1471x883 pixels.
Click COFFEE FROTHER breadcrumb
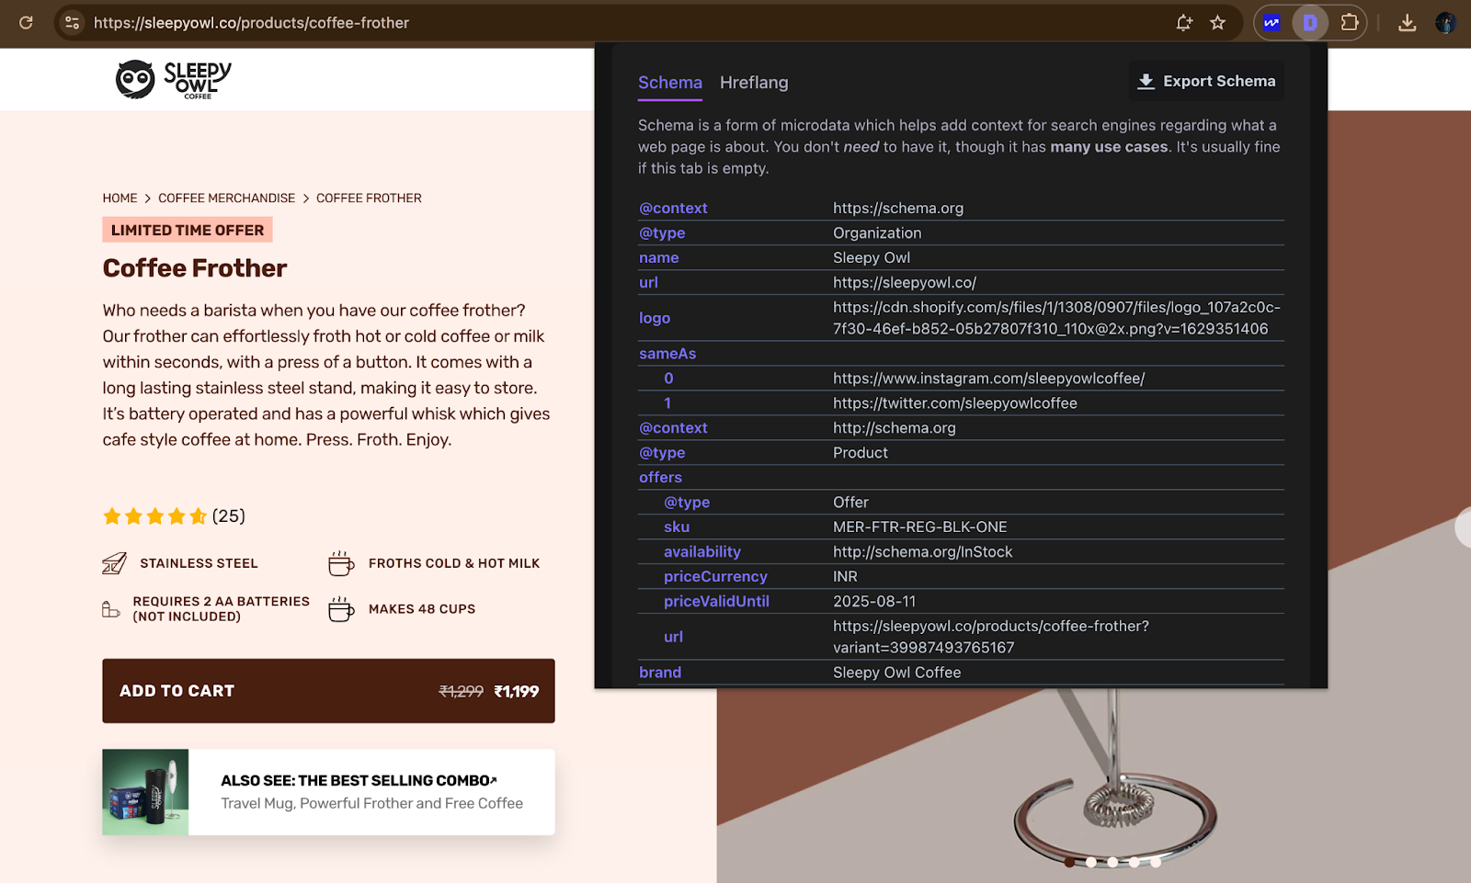pyautogui.click(x=369, y=198)
